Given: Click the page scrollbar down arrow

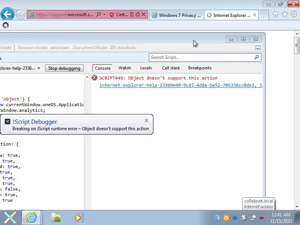Looking at the screenshot, I should click(297, 207).
